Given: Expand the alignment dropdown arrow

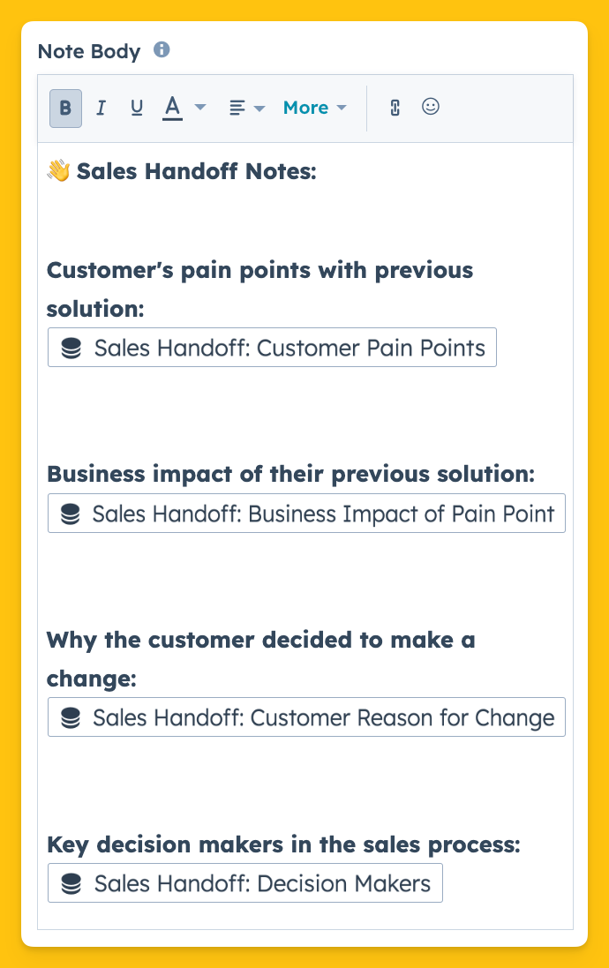Looking at the screenshot, I should [x=259, y=109].
